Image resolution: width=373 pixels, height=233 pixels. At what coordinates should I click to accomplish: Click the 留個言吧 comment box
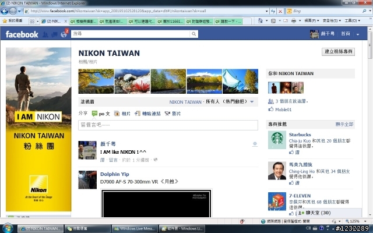168,125
